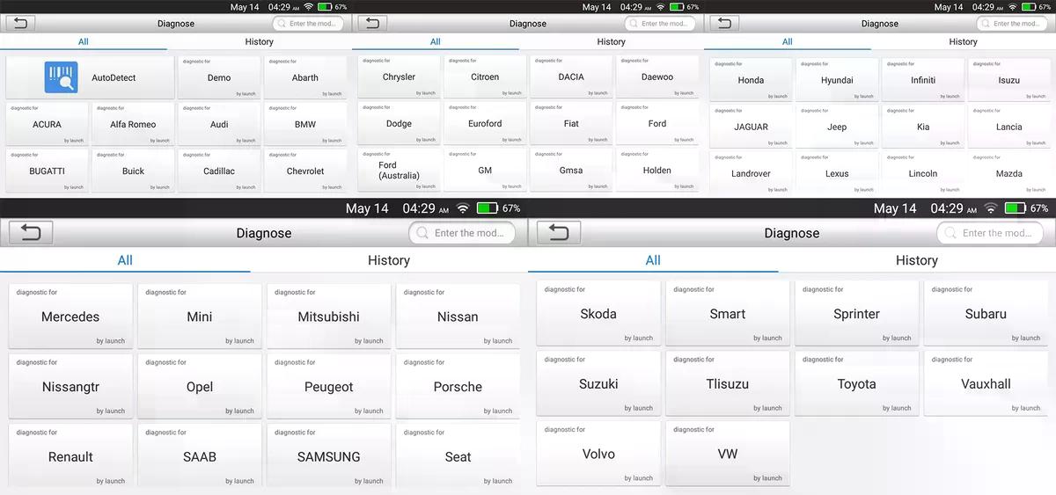
Task: Choose Buick diagnostics
Action: (x=133, y=171)
